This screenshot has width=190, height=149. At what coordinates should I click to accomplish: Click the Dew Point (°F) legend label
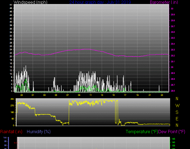(172, 132)
